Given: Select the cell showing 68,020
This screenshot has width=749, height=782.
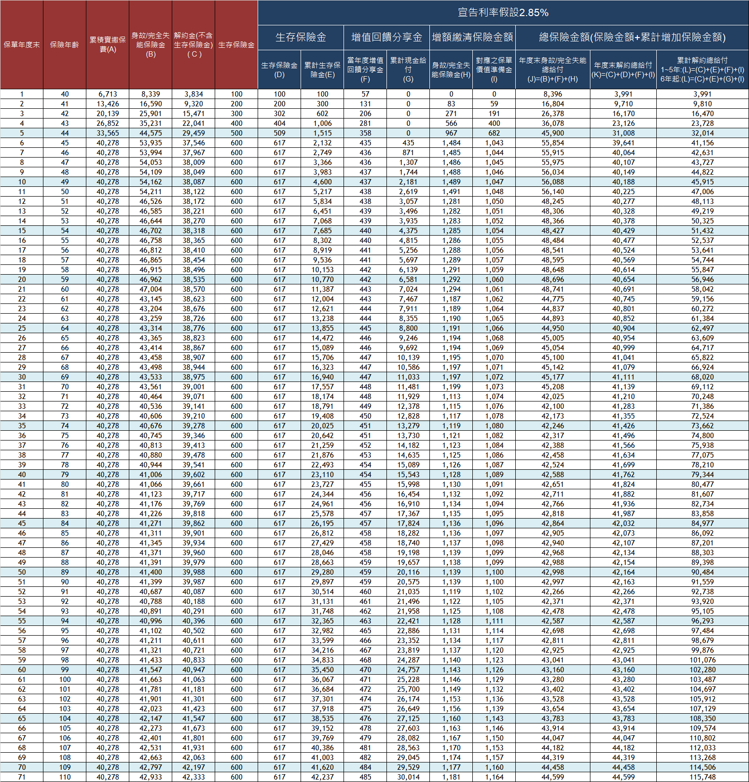Looking at the screenshot, I should (x=702, y=377).
